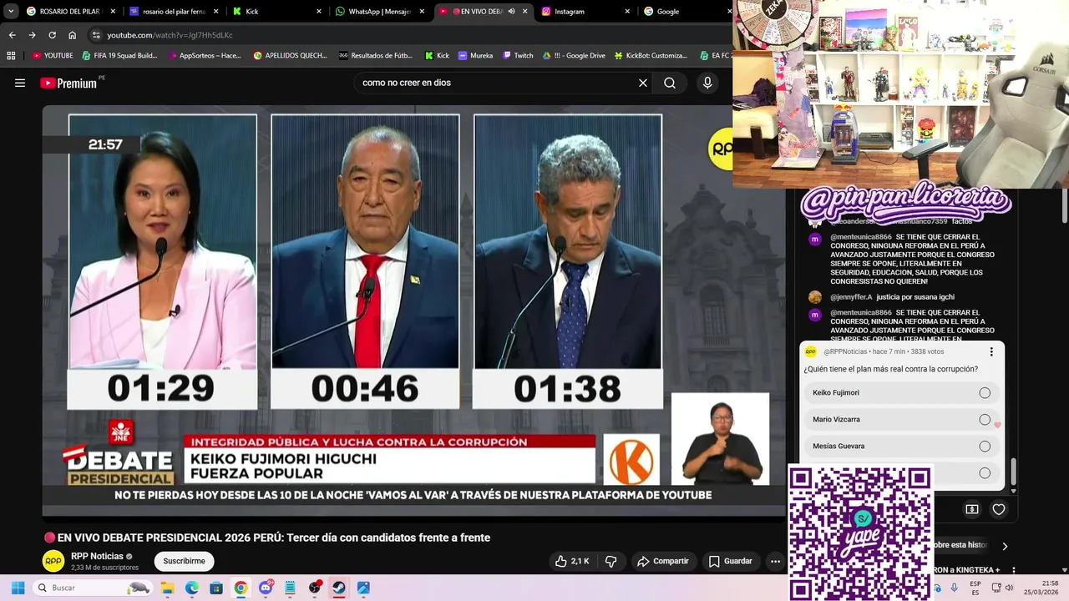Image resolution: width=1069 pixels, height=601 pixels.
Task: Open the RPP Noticias channel name link
Action: click(x=97, y=556)
